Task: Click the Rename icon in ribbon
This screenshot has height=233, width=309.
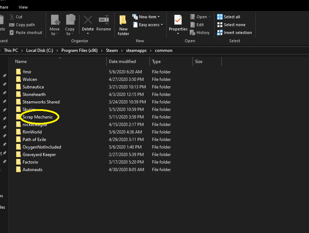Action: pyautogui.click(x=103, y=20)
